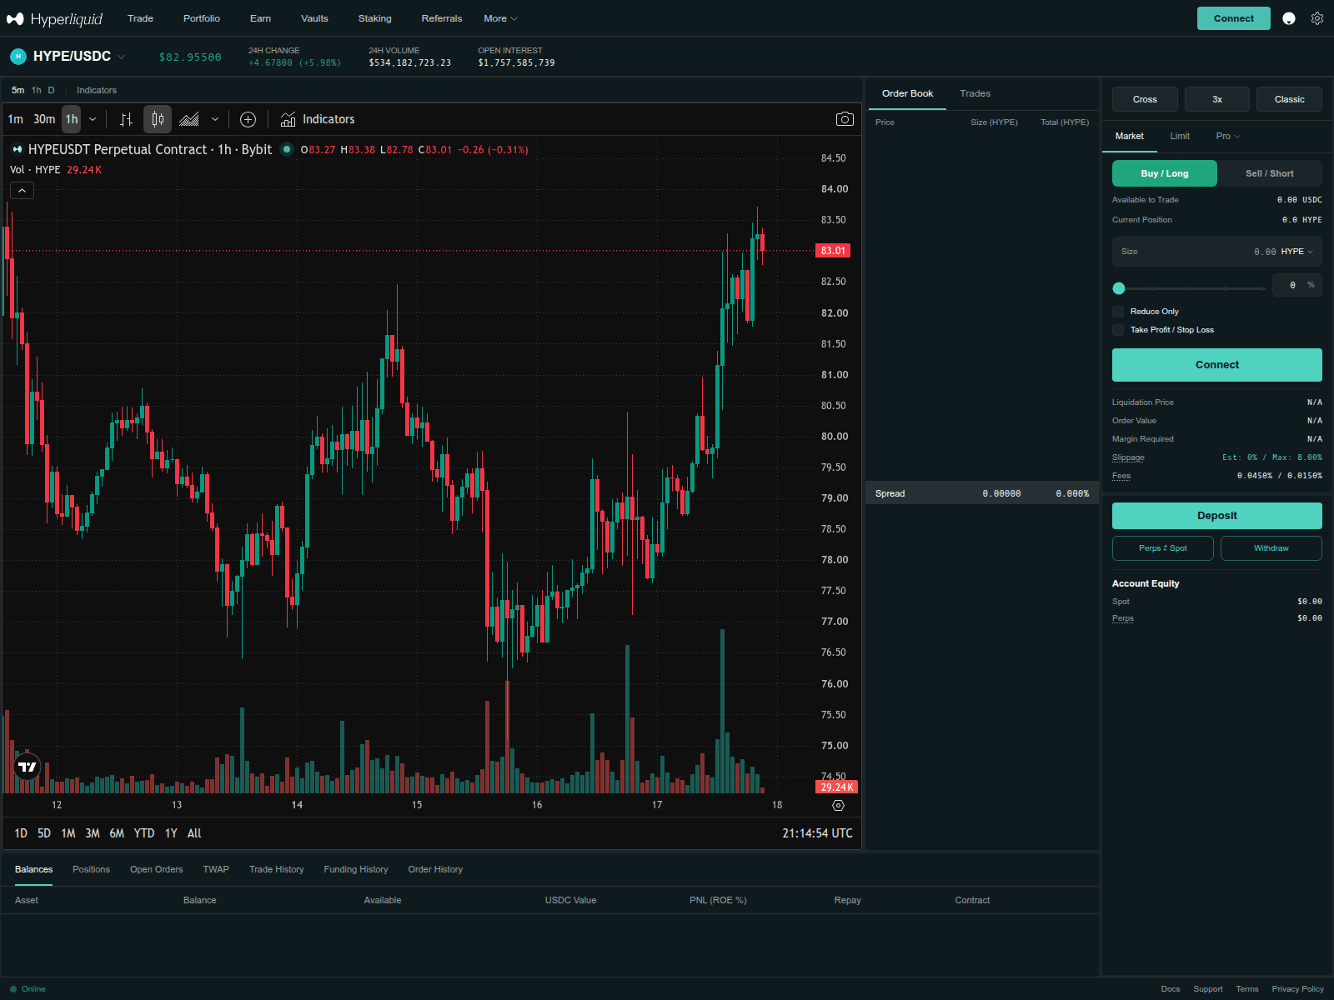Screen dimensions: 1334x1000
Task: Click the globe language icon
Action: [x=1289, y=18]
